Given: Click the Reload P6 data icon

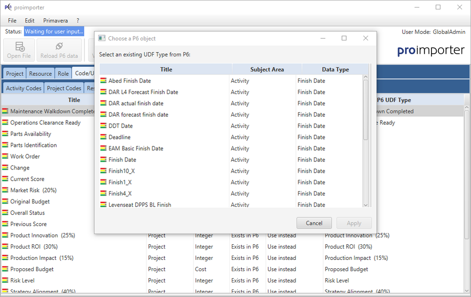Looking at the screenshot, I should (x=59, y=47).
